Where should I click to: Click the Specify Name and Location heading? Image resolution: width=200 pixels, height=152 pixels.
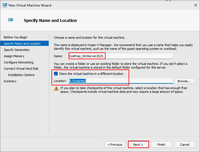[x=50, y=20]
